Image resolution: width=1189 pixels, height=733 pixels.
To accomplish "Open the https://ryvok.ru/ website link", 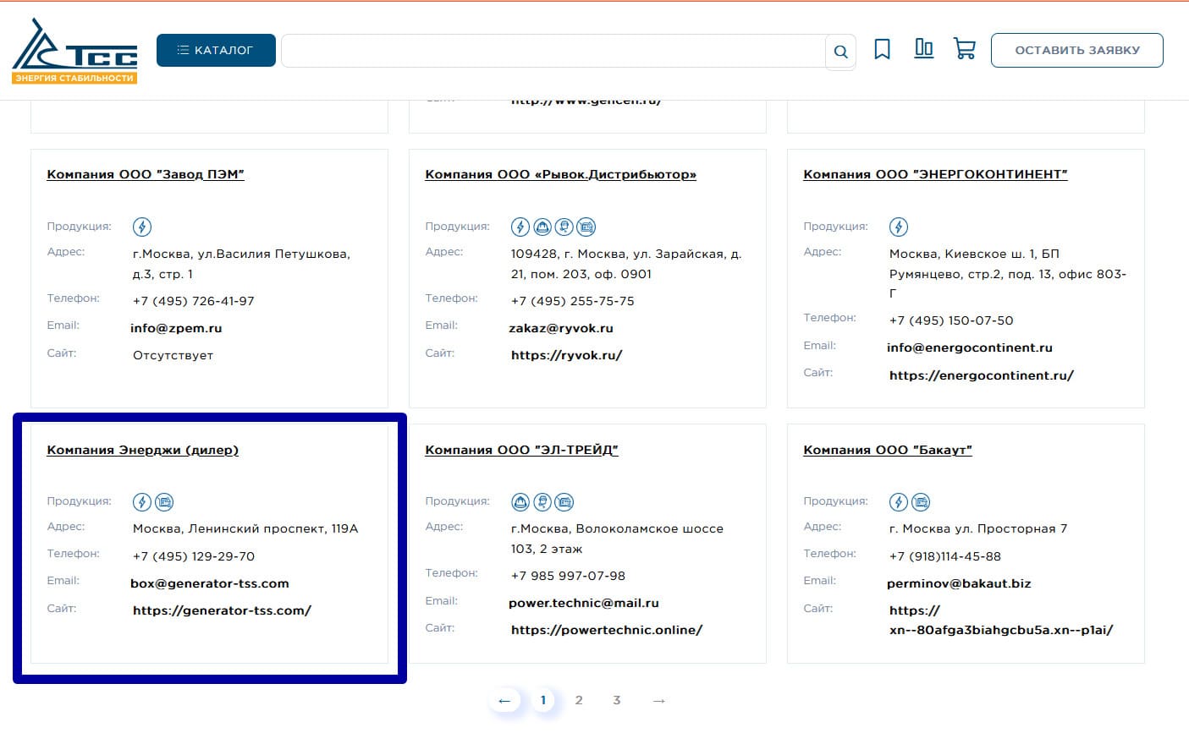I will coord(566,355).
